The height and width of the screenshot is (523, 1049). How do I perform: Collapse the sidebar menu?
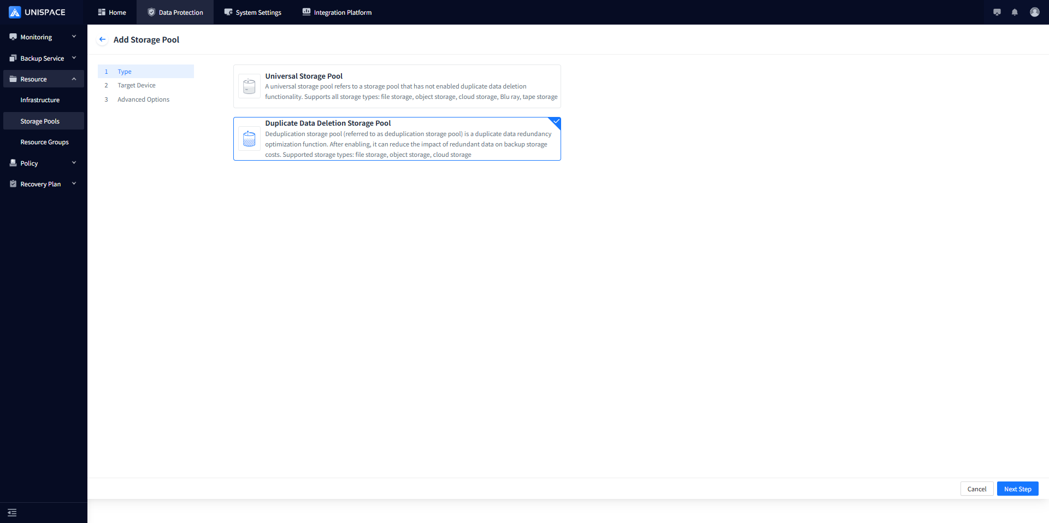click(12, 513)
